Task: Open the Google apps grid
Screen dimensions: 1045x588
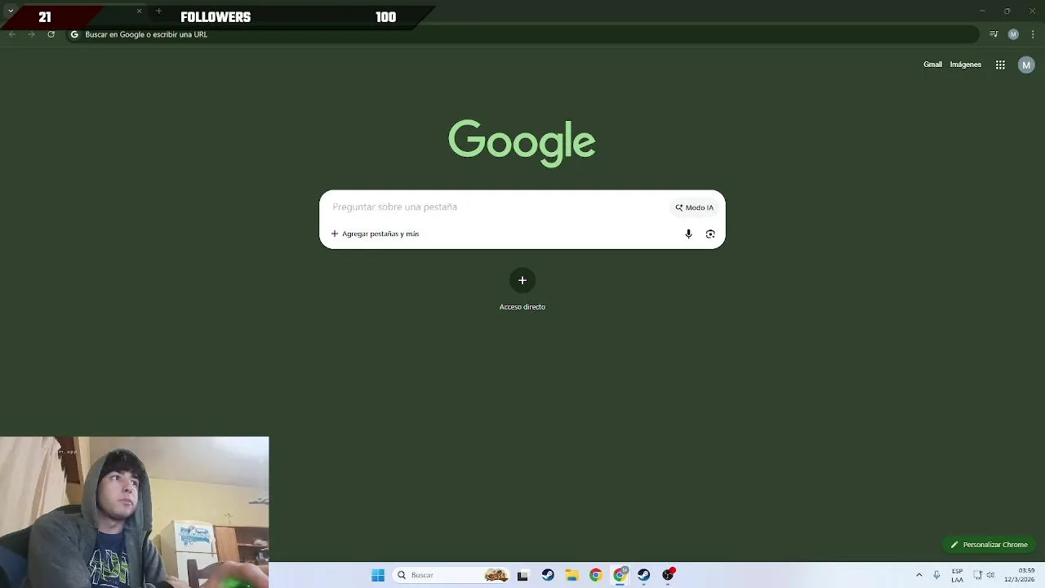Action: point(1000,65)
